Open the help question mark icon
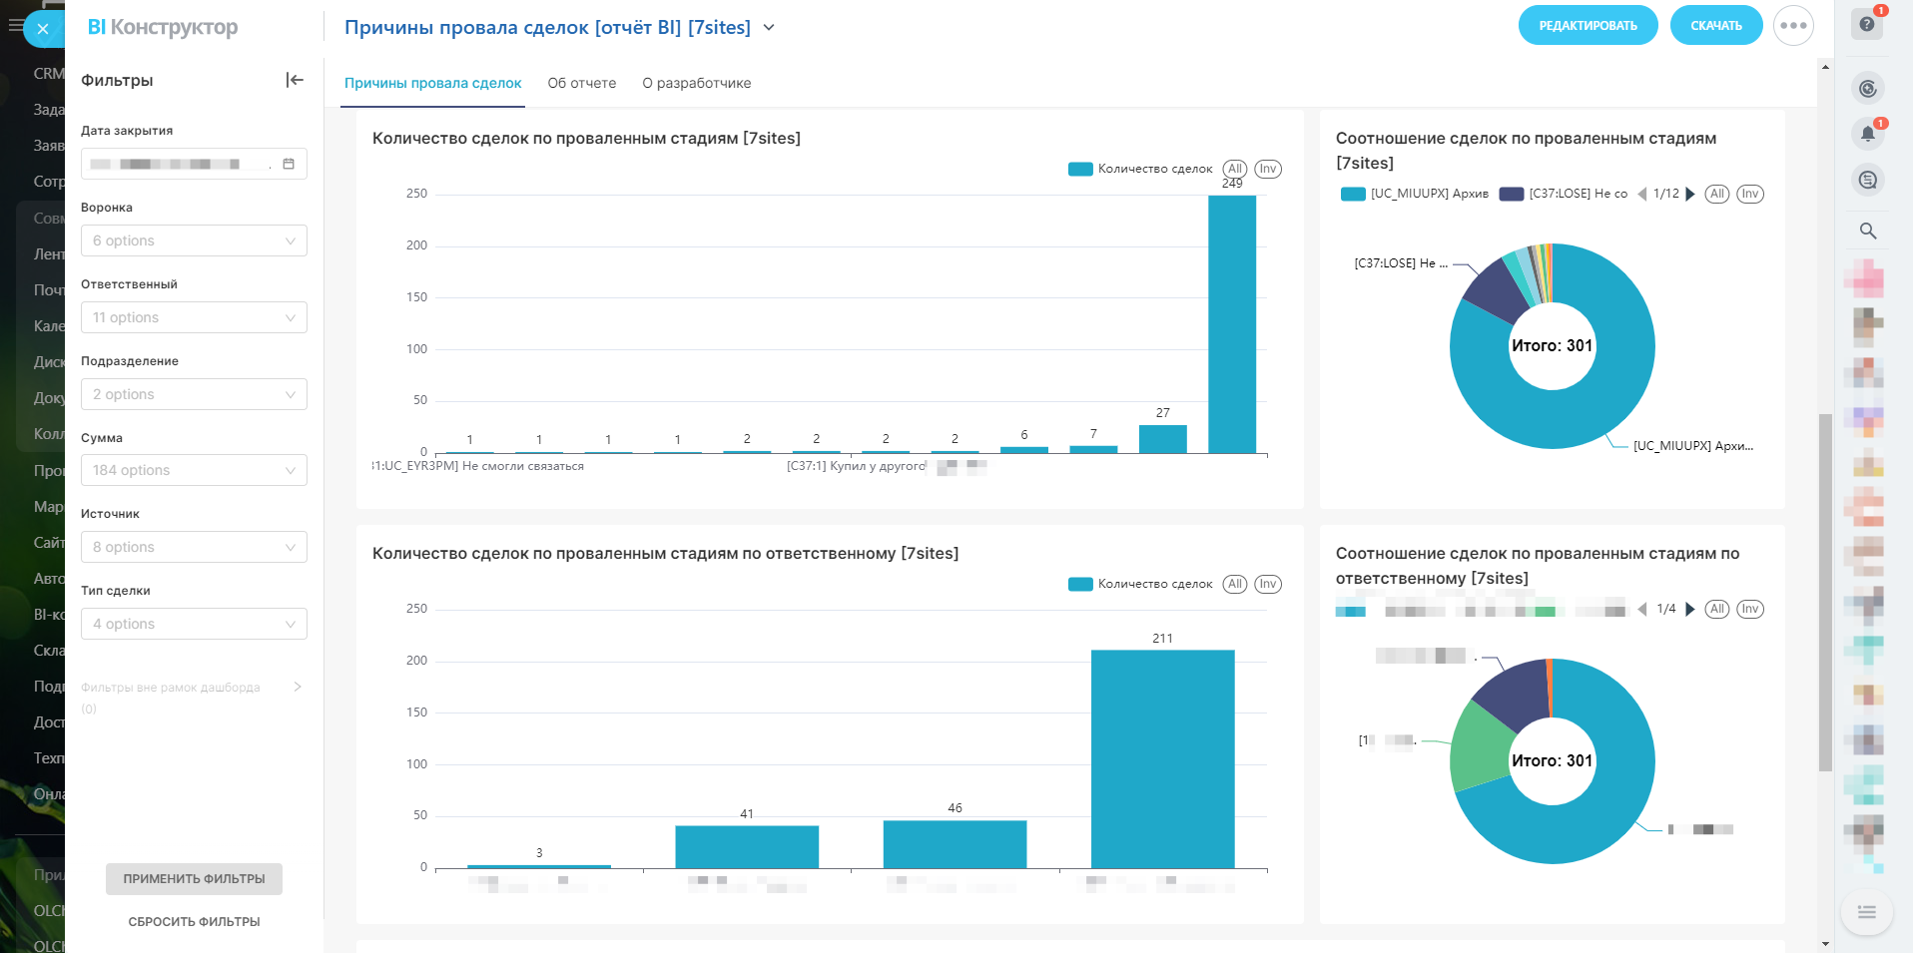1913x953 pixels. 1867,24
